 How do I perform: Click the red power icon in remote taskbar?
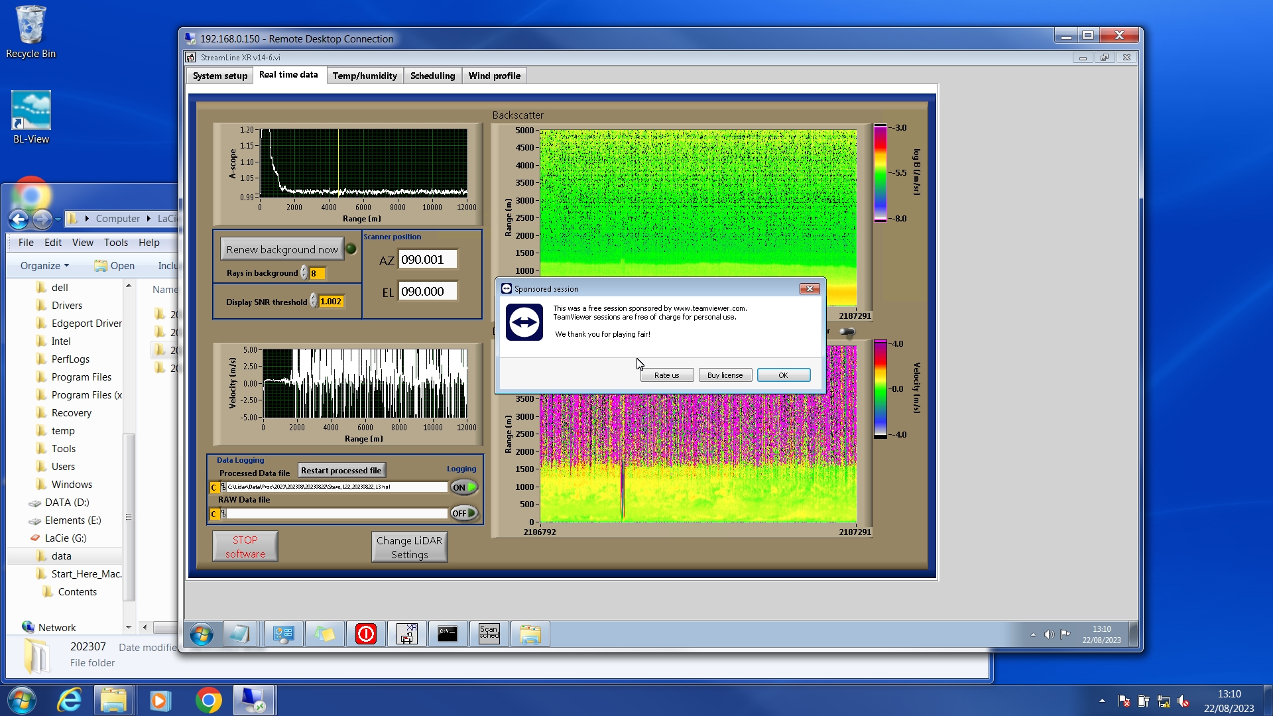click(x=365, y=634)
